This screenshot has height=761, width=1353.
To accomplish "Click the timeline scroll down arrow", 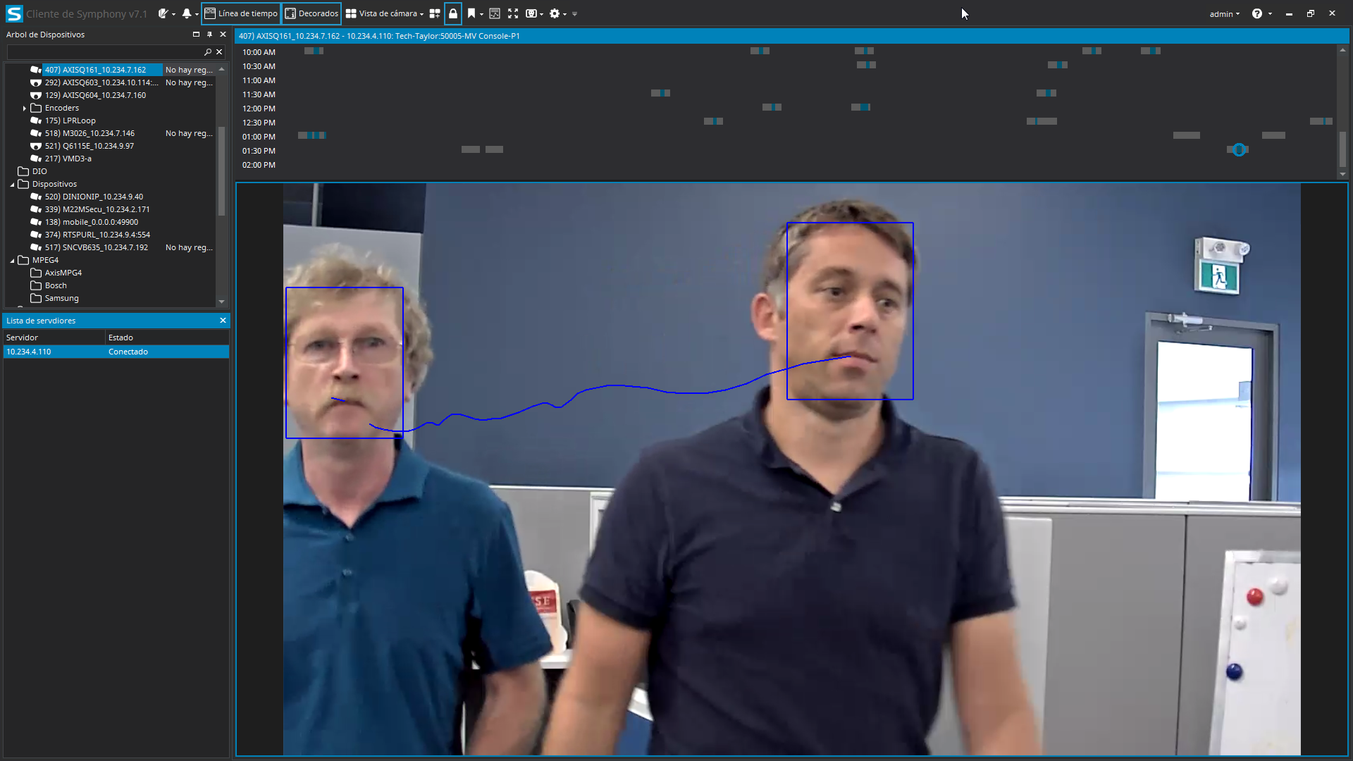I will click(1342, 174).
